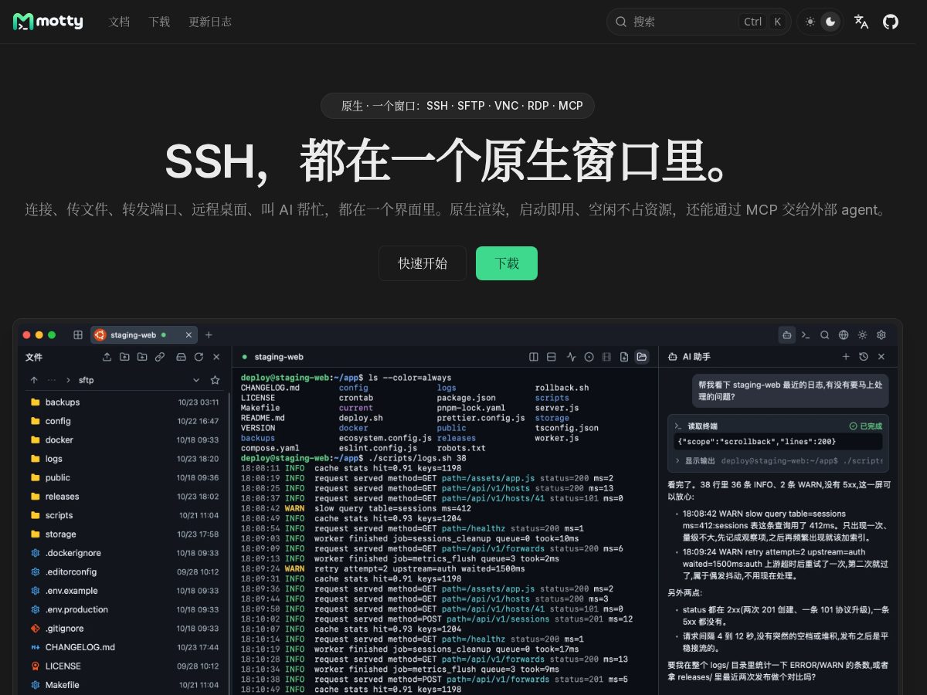
Task: Open the 下载 item in top navigation
Action: click(159, 22)
